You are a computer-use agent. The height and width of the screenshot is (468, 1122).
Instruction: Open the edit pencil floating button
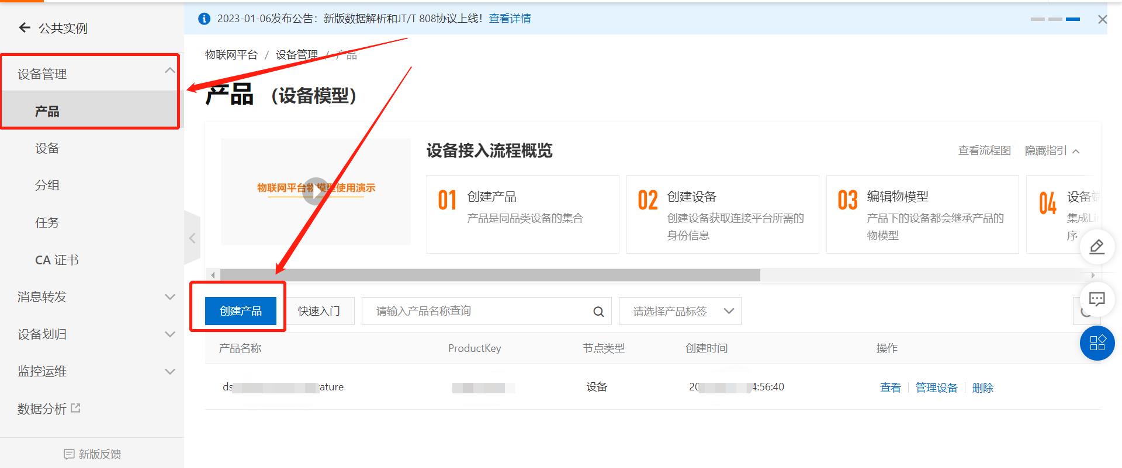(x=1097, y=247)
